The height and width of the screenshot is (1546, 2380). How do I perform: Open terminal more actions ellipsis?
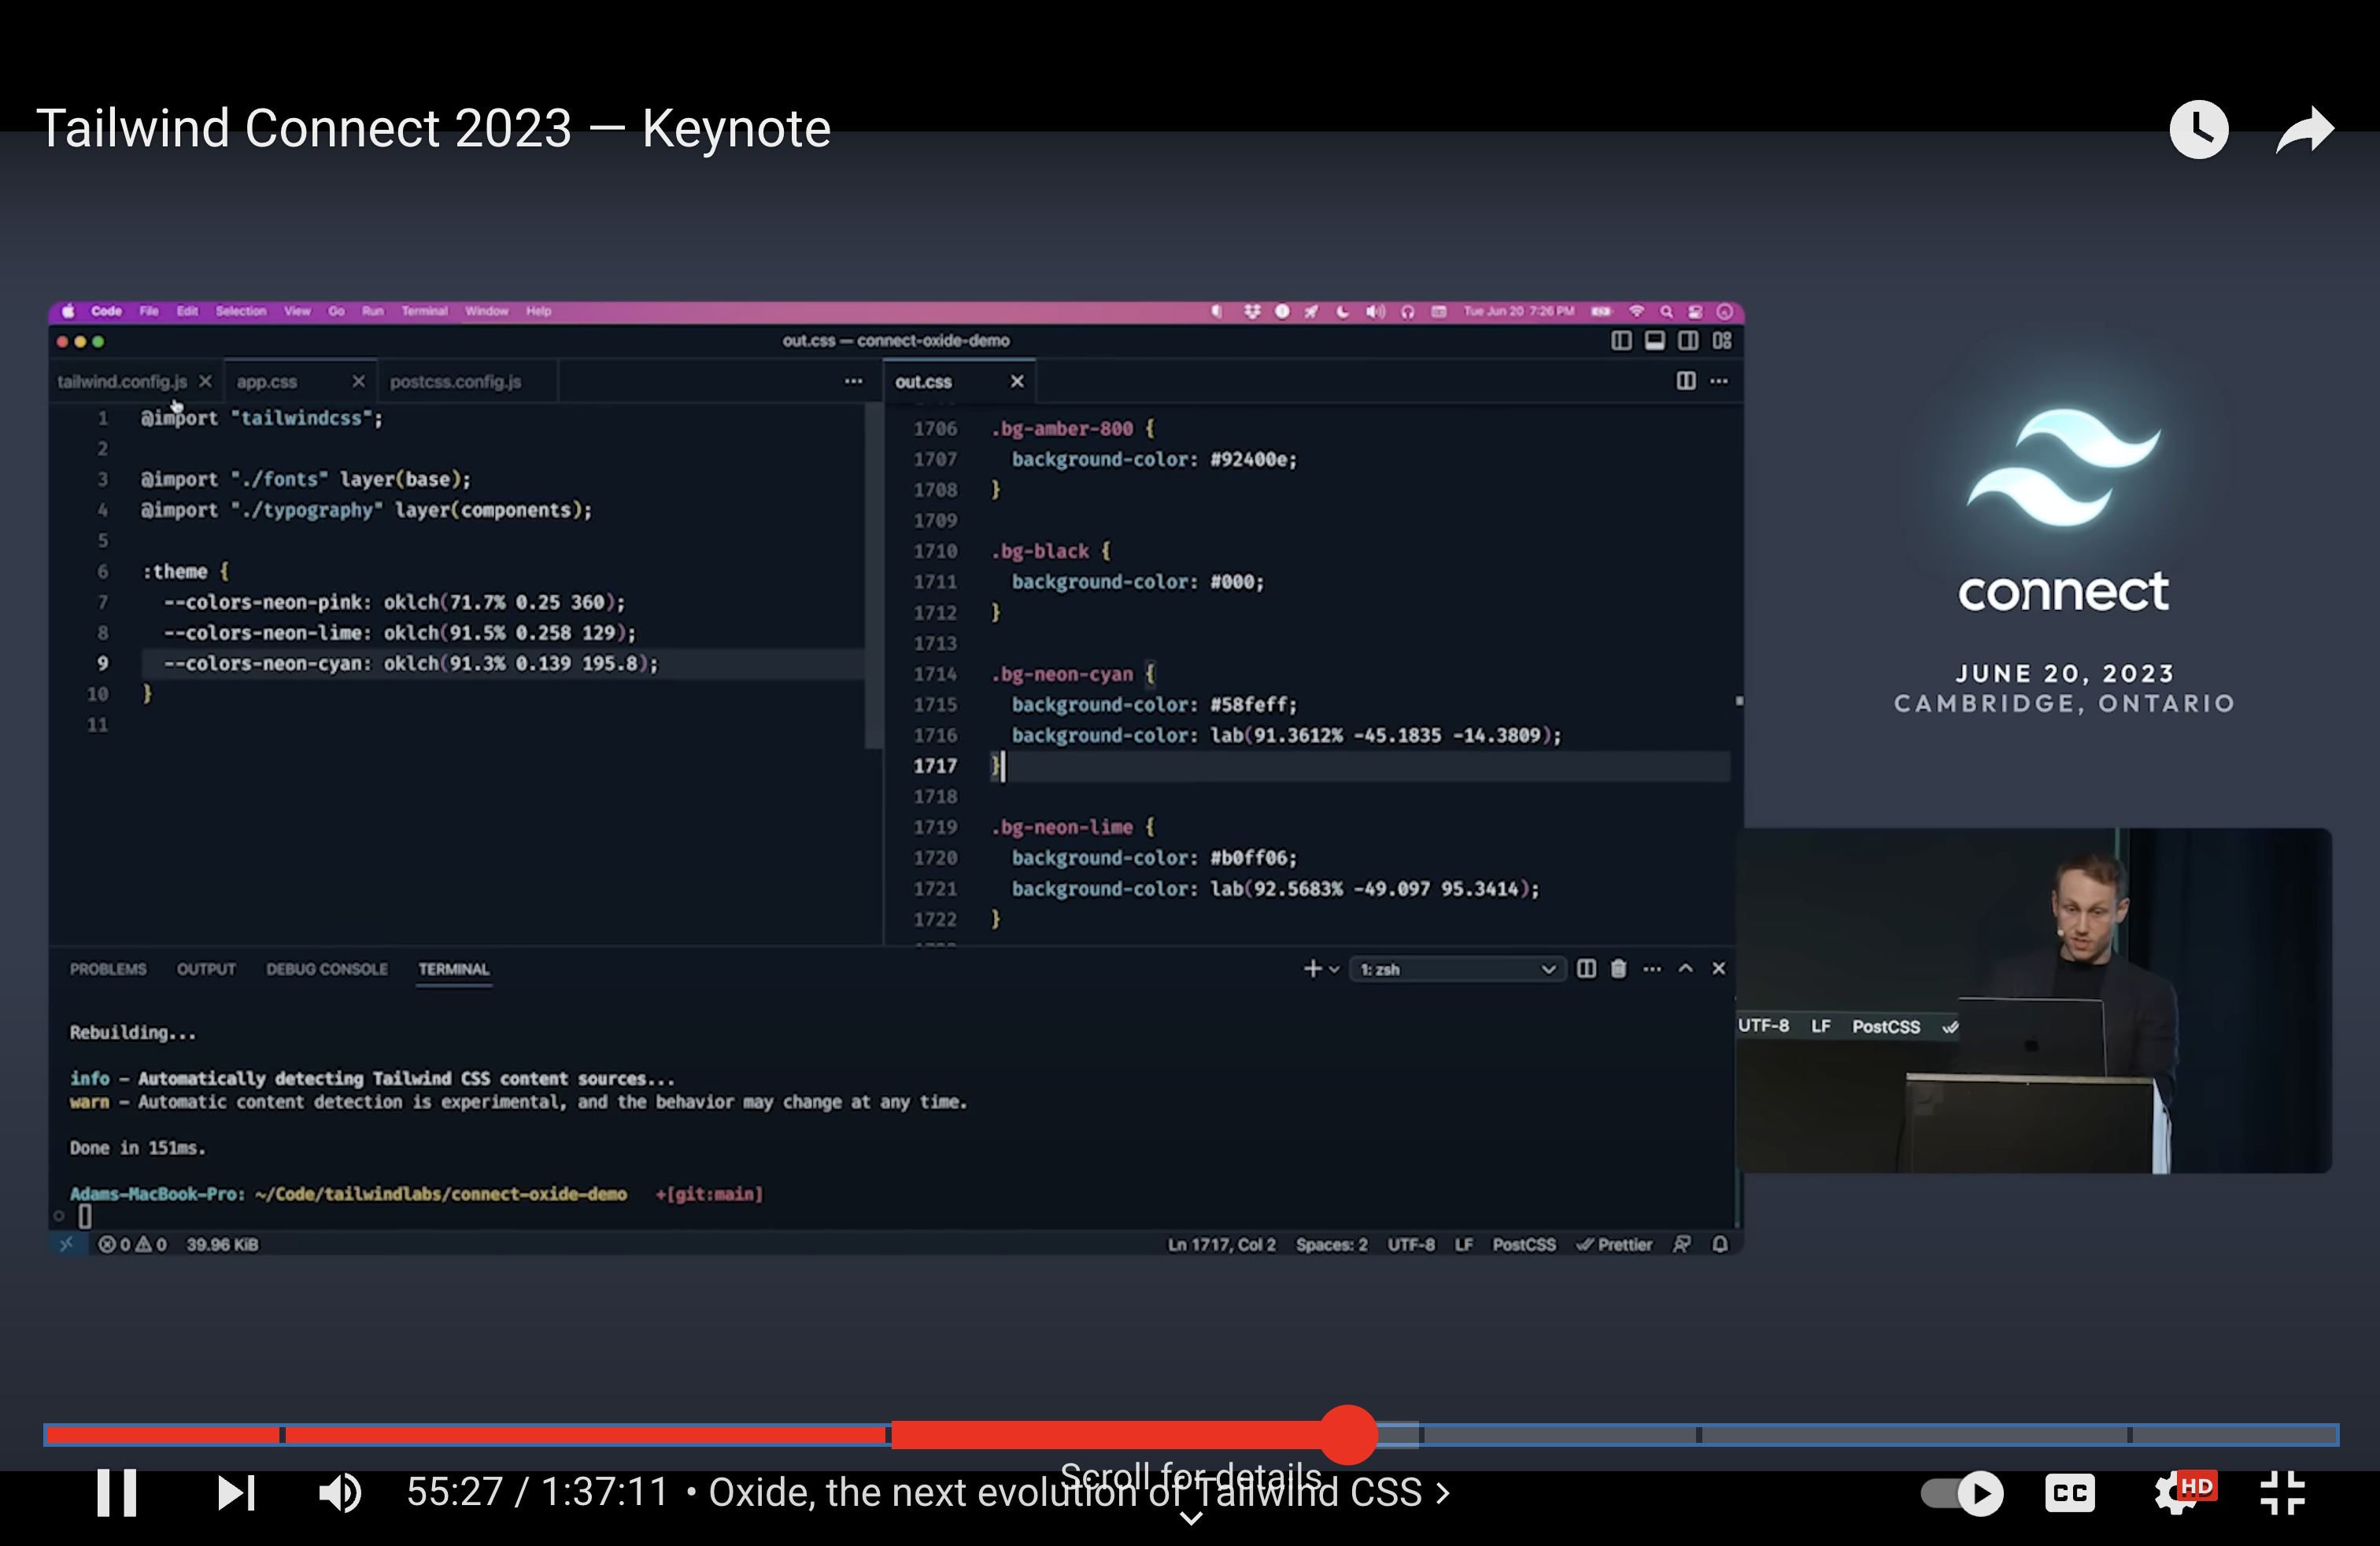click(x=1652, y=968)
